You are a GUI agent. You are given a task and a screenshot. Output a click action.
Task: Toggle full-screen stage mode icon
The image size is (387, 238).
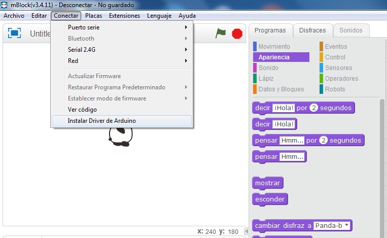pos(15,33)
